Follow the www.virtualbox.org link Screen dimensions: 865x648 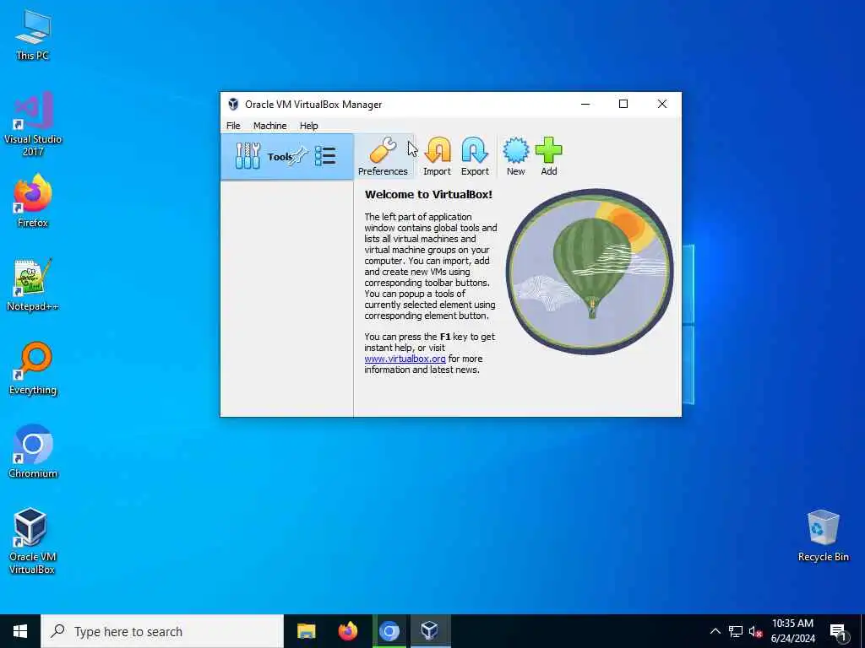405,359
